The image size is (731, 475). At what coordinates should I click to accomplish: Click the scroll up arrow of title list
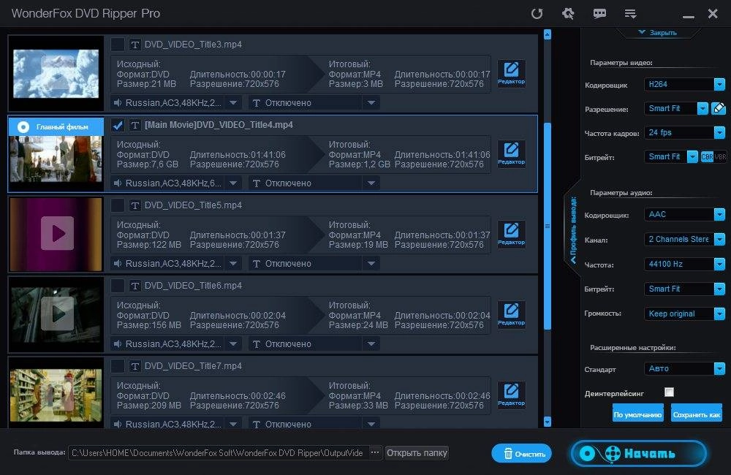pos(548,34)
